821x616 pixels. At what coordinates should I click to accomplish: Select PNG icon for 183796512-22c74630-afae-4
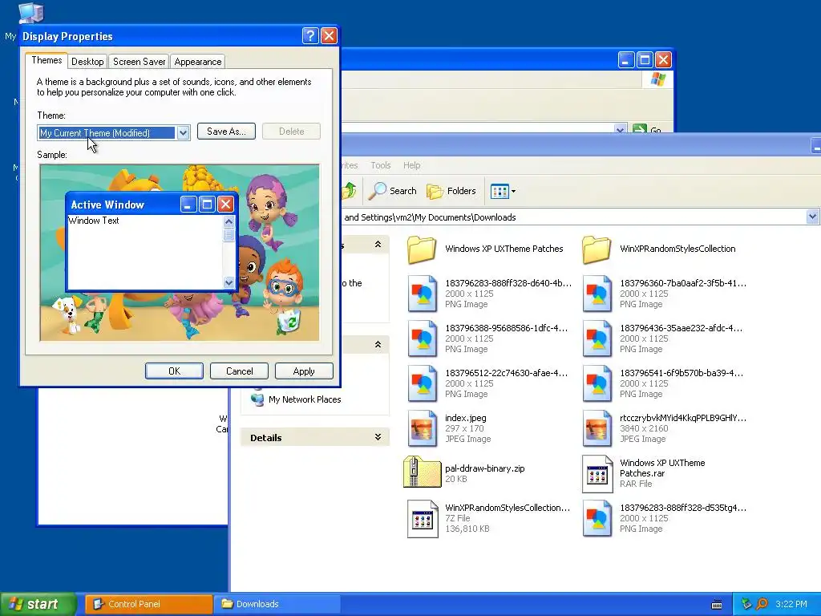click(422, 384)
